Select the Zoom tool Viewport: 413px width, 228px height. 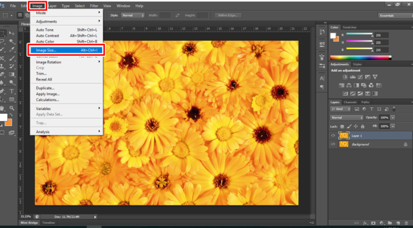pos(12,108)
